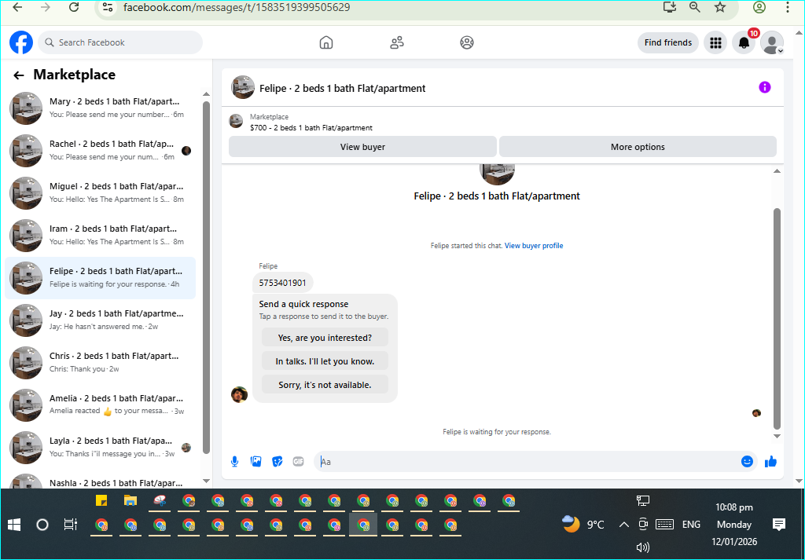Click the install app icon in address bar
Screen dimensions: 805x560
pyautogui.click(x=670, y=7)
